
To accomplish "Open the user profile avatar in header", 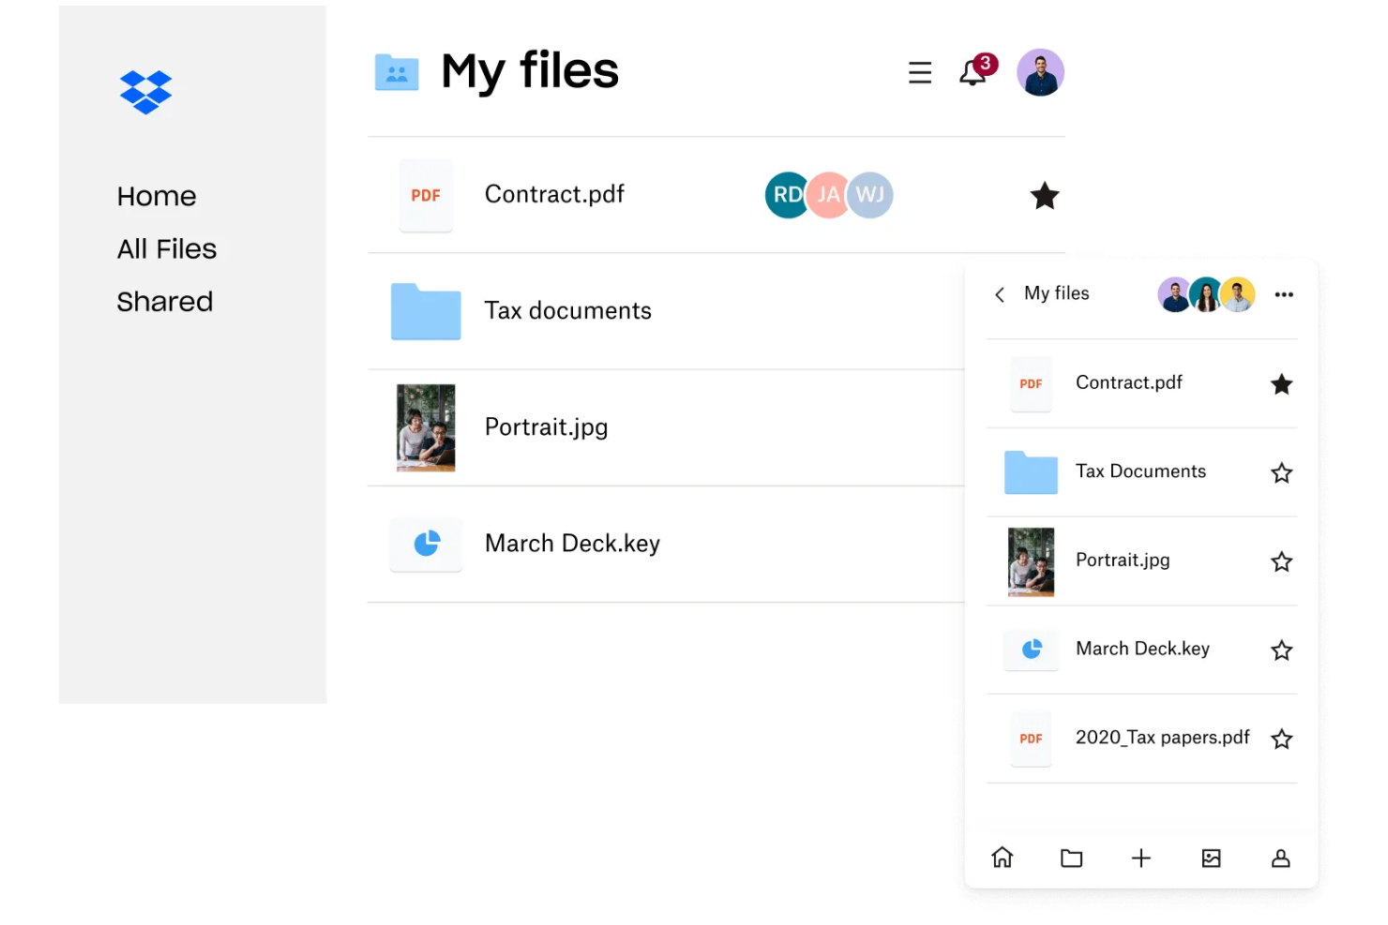I will (1040, 73).
